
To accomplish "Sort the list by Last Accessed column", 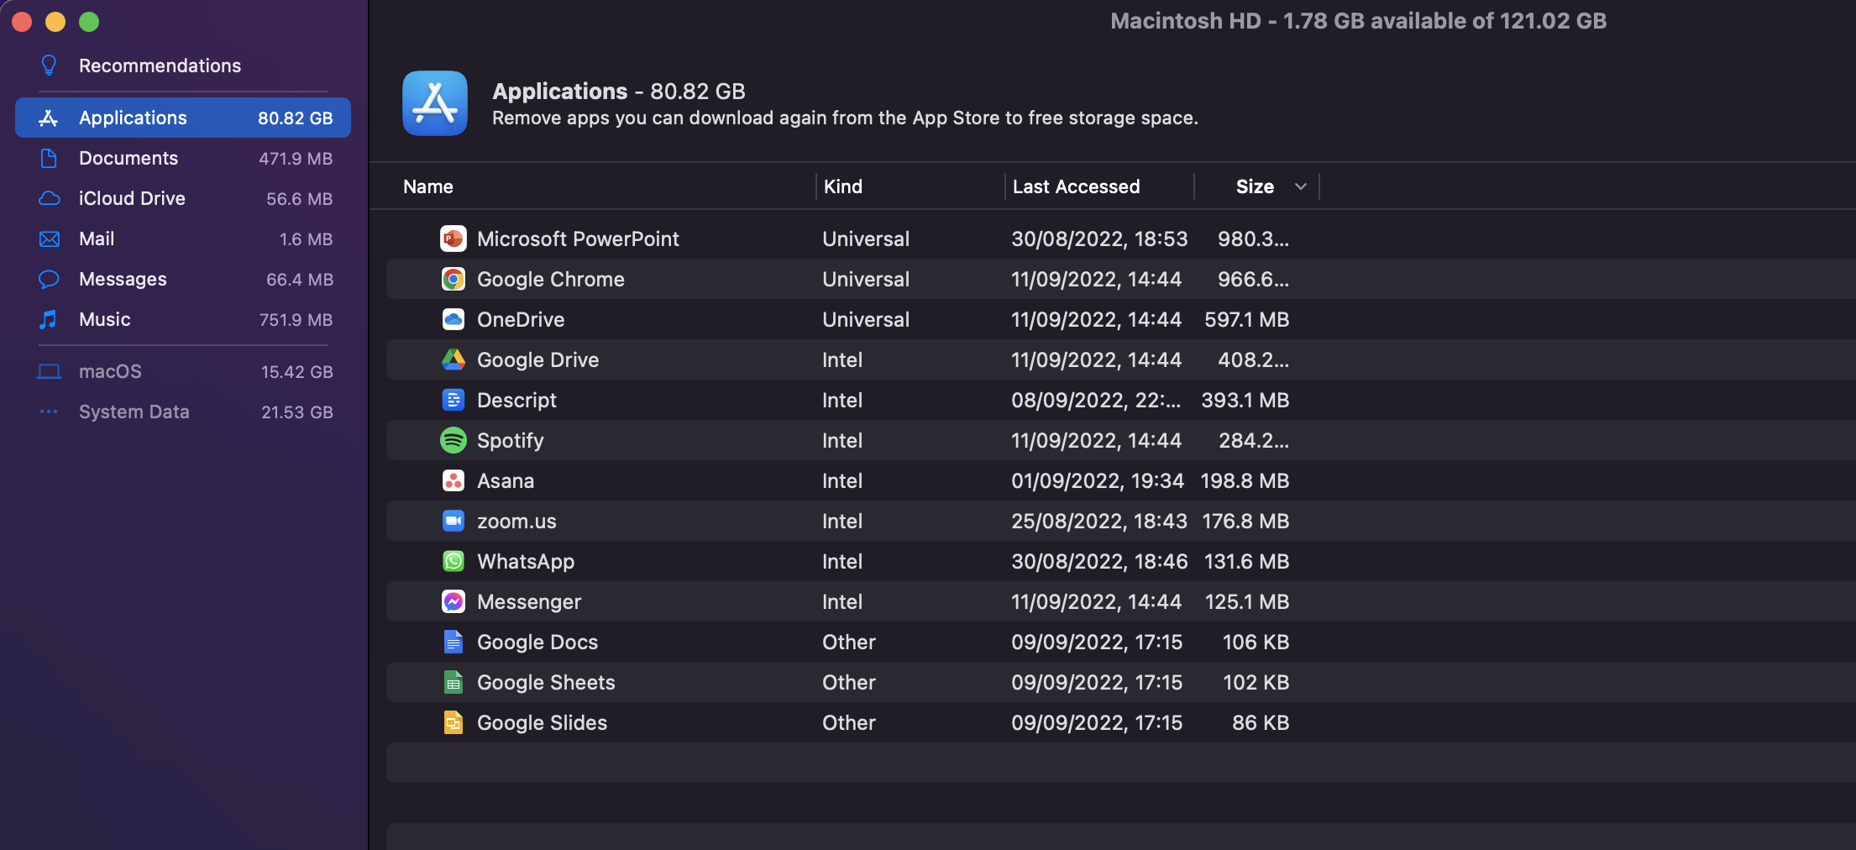I will click(x=1076, y=186).
